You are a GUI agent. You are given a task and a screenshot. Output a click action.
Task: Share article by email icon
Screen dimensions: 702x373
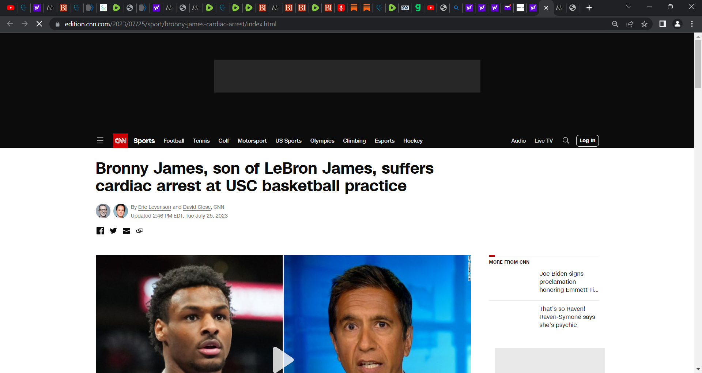point(127,231)
